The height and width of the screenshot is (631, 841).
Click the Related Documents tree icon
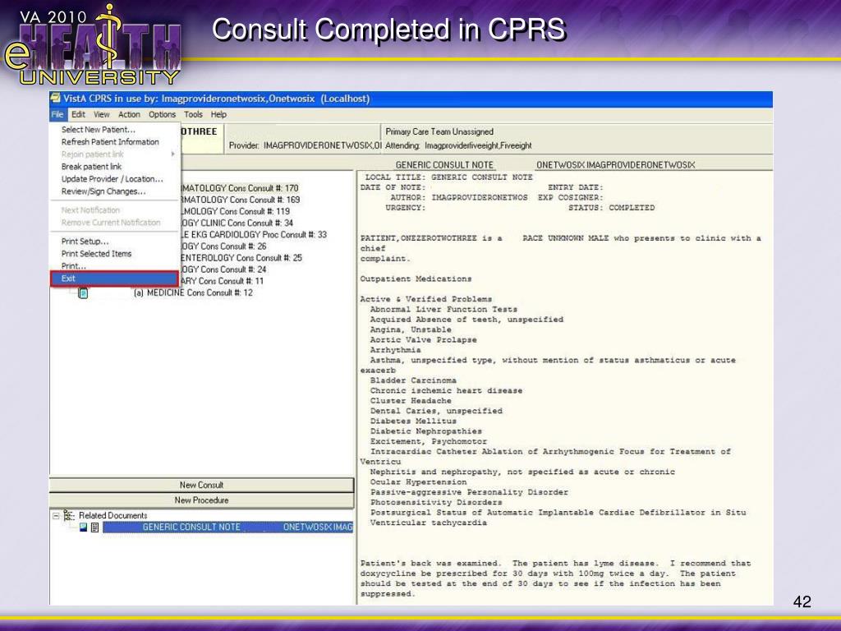(x=69, y=516)
